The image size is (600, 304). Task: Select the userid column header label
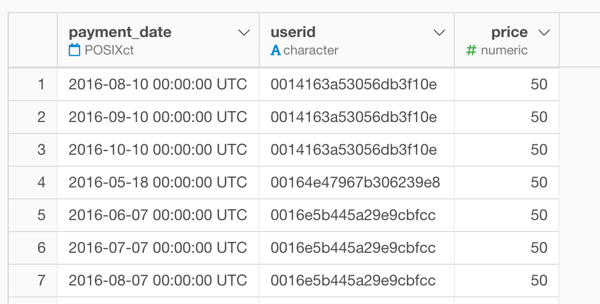(293, 32)
